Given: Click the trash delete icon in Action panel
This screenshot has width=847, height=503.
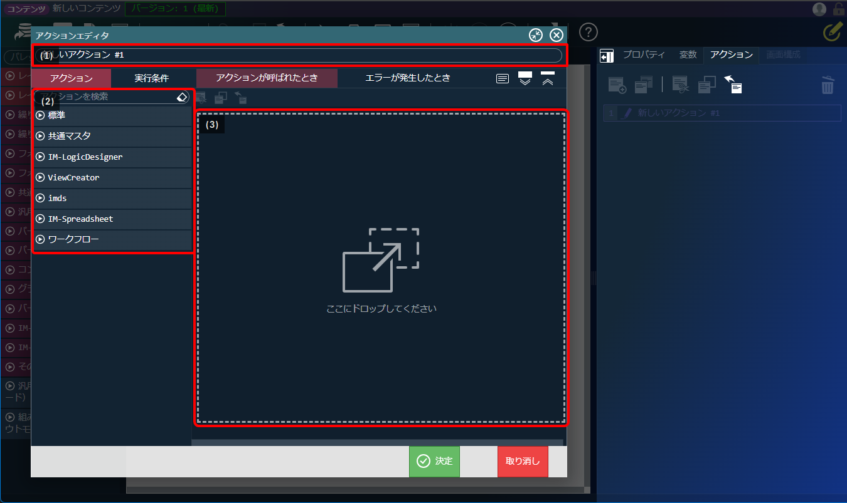Looking at the screenshot, I should pyautogui.click(x=828, y=85).
